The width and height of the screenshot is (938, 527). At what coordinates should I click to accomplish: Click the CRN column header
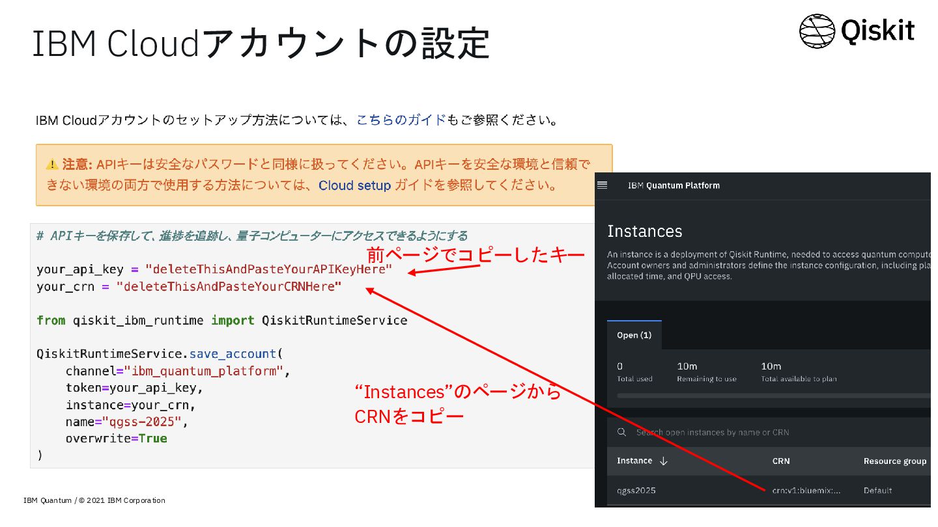click(781, 461)
